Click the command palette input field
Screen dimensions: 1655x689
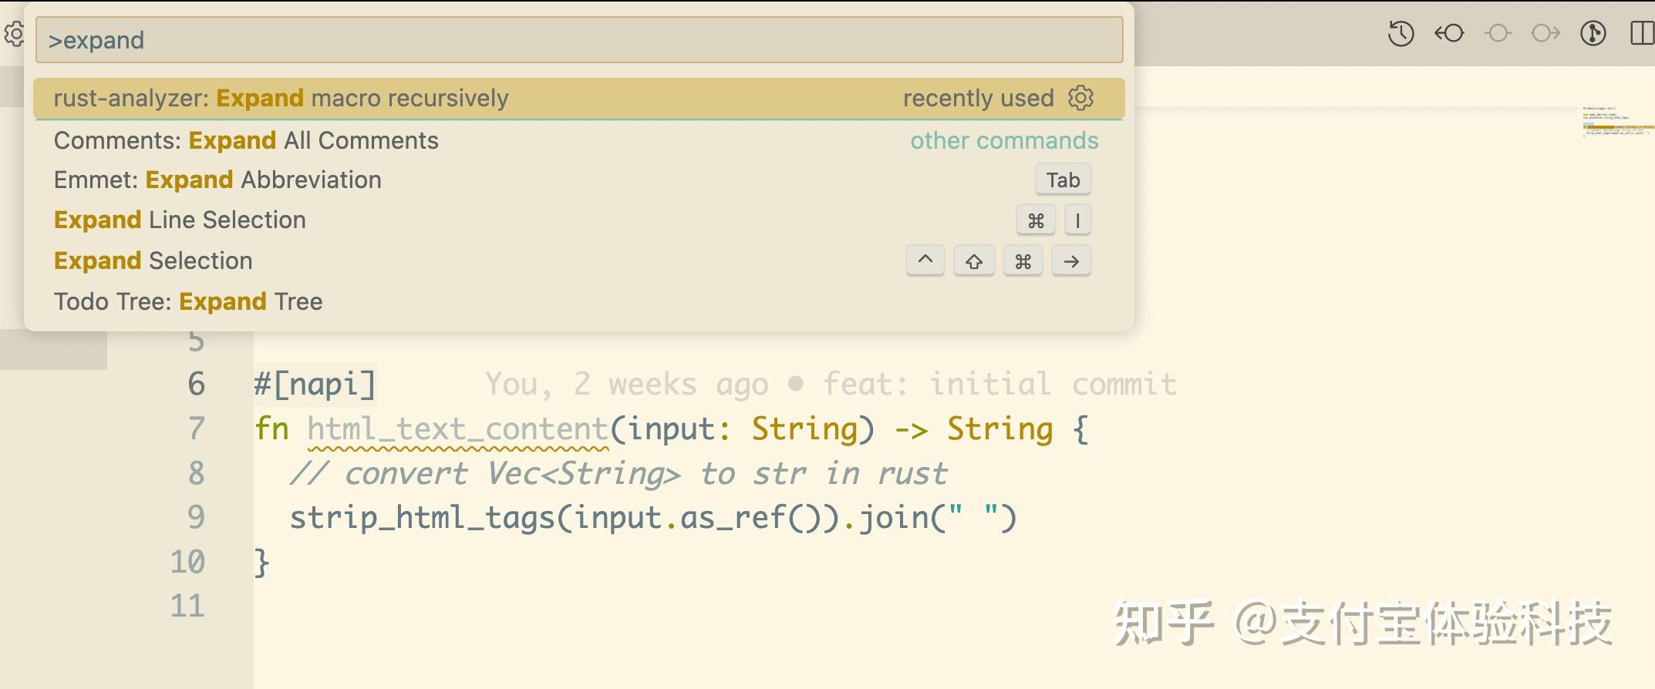(579, 40)
